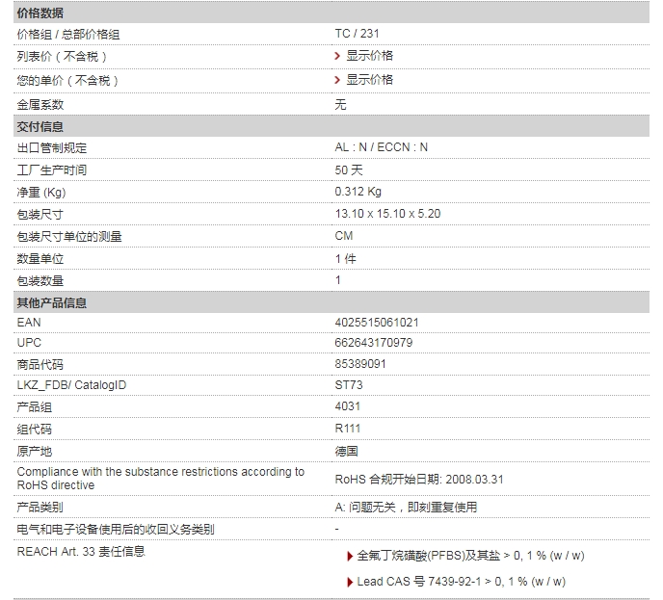Click the red triangle before 全氟丁烷磺酸(PFBS)

click(349, 557)
